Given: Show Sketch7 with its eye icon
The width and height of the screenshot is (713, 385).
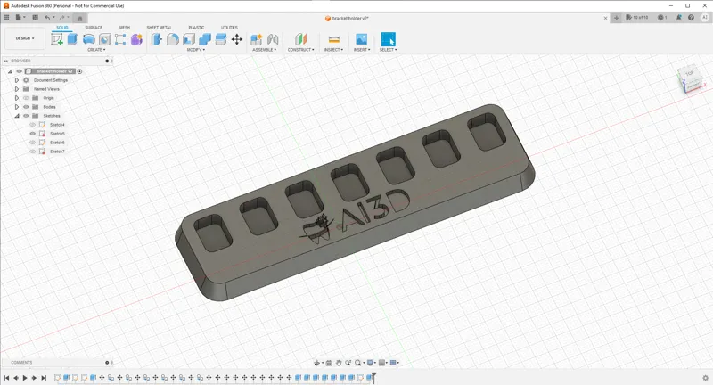Looking at the screenshot, I should tap(33, 152).
